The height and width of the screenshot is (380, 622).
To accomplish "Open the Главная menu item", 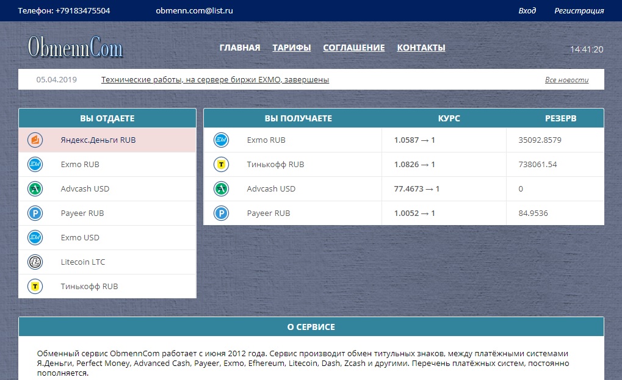I will (240, 48).
